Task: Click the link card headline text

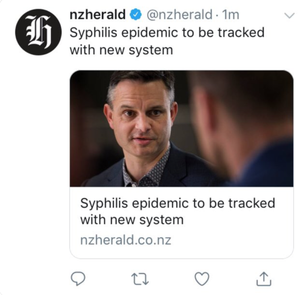Action: (177, 211)
